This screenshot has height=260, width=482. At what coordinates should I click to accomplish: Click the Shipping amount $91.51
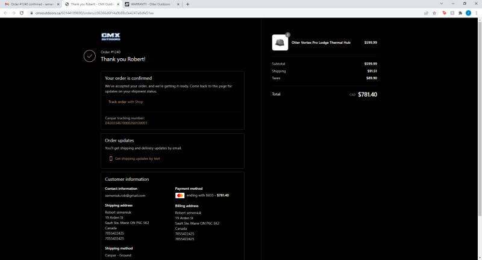372,71
